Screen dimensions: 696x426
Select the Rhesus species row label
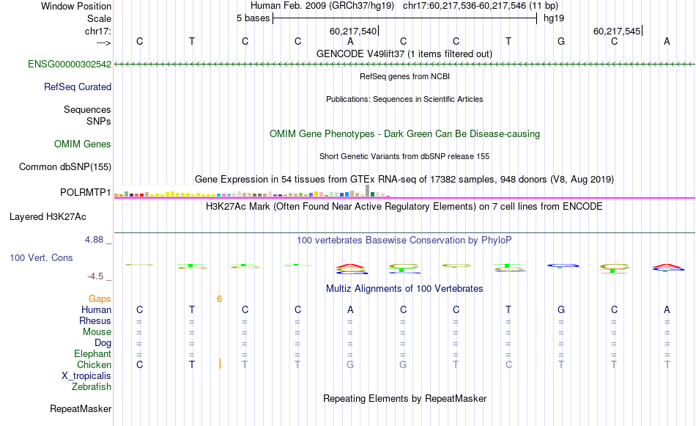95,320
